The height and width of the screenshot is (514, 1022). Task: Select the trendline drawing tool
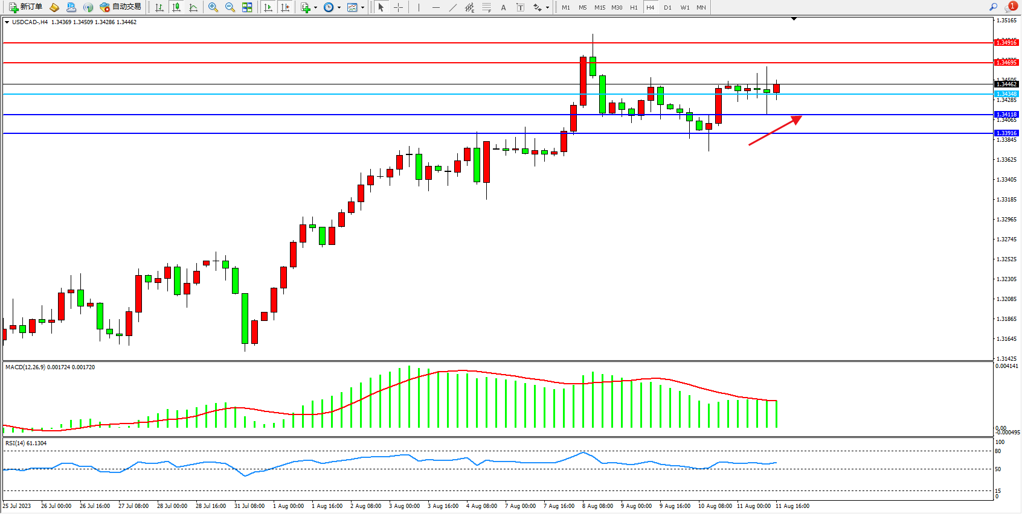coord(453,7)
